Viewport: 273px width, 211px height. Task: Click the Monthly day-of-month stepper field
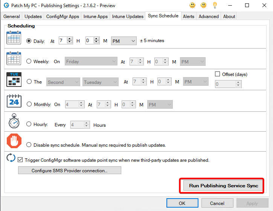(x=75, y=104)
